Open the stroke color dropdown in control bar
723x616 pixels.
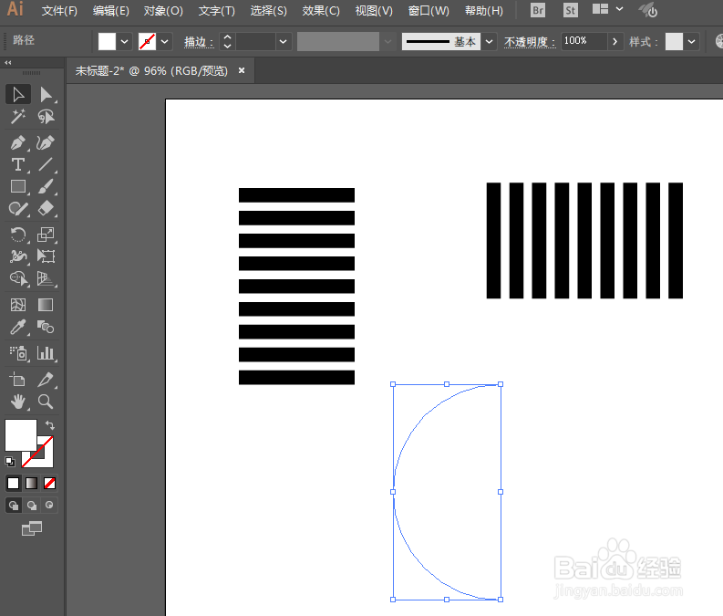(165, 42)
